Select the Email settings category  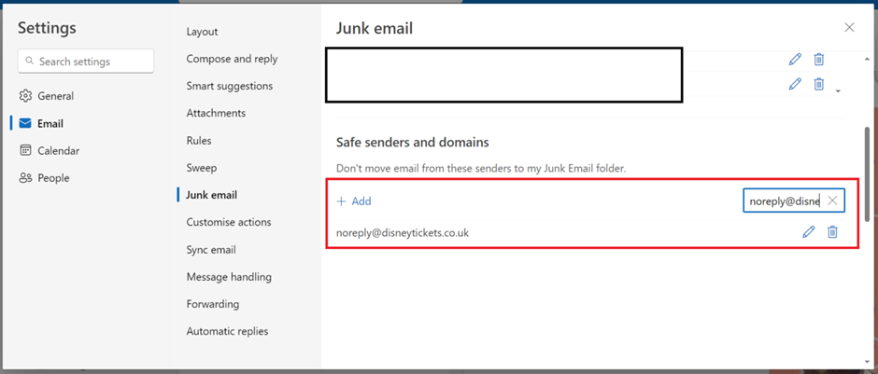[x=41, y=123]
